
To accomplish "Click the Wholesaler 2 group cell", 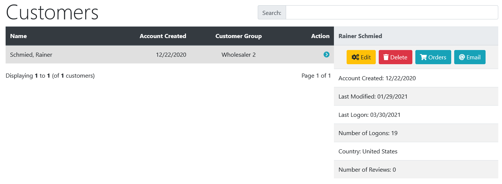I will [x=239, y=55].
